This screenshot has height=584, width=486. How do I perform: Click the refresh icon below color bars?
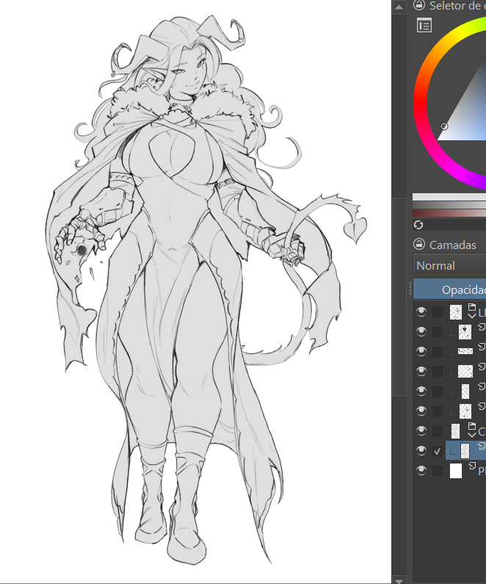(x=418, y=225)
